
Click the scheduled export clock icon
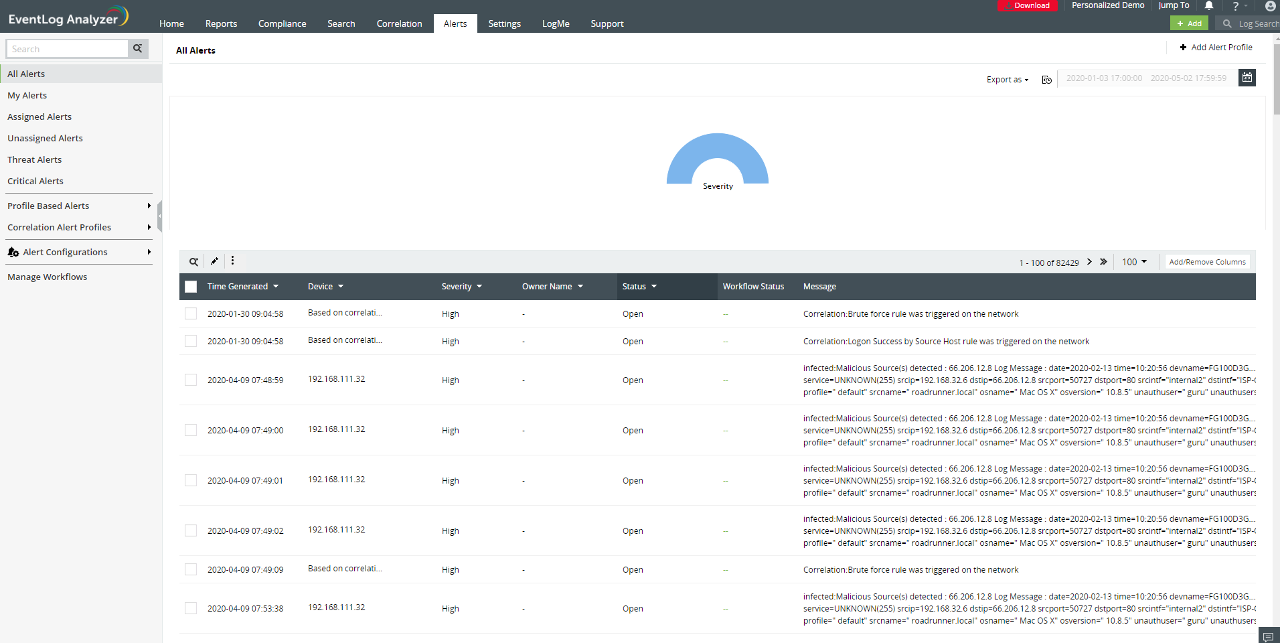pos(1047,80)
